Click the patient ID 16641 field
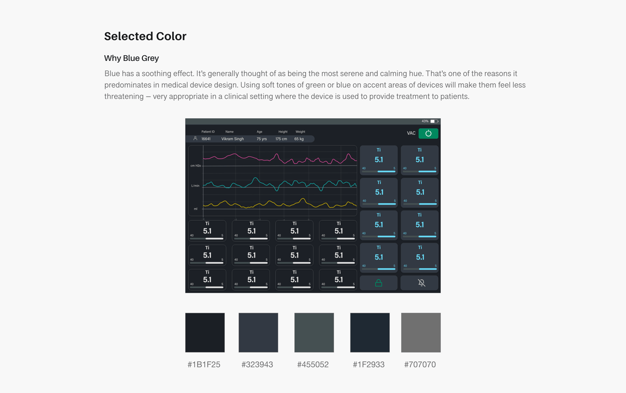 tap(206, 139)
